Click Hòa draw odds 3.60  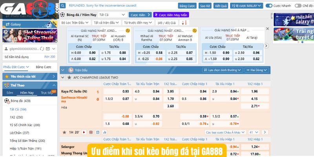click(171, 106)
